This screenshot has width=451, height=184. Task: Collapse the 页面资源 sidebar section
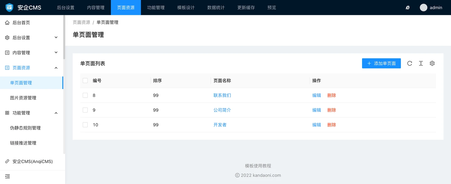[56, 68]
